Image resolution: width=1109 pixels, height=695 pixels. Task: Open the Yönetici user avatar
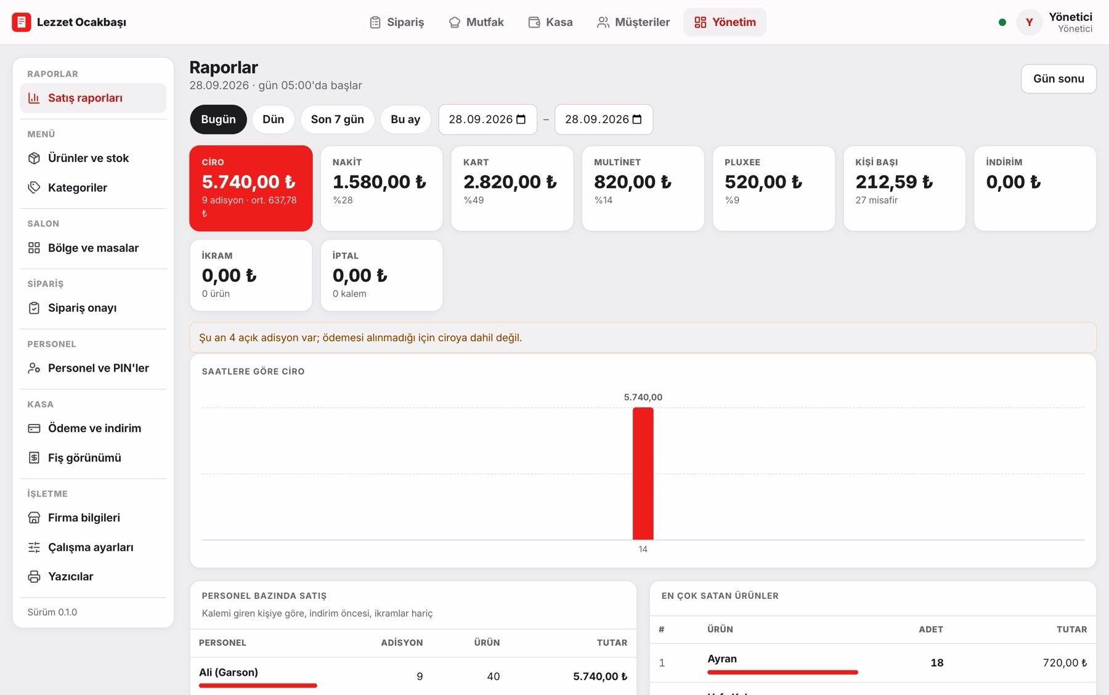tap(1029, 22)
